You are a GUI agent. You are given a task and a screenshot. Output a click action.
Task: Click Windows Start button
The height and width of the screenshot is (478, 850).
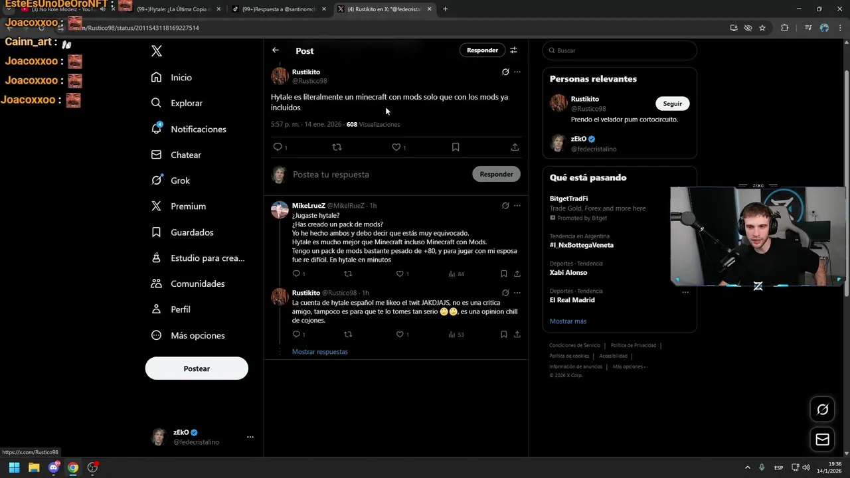(14, 467)
